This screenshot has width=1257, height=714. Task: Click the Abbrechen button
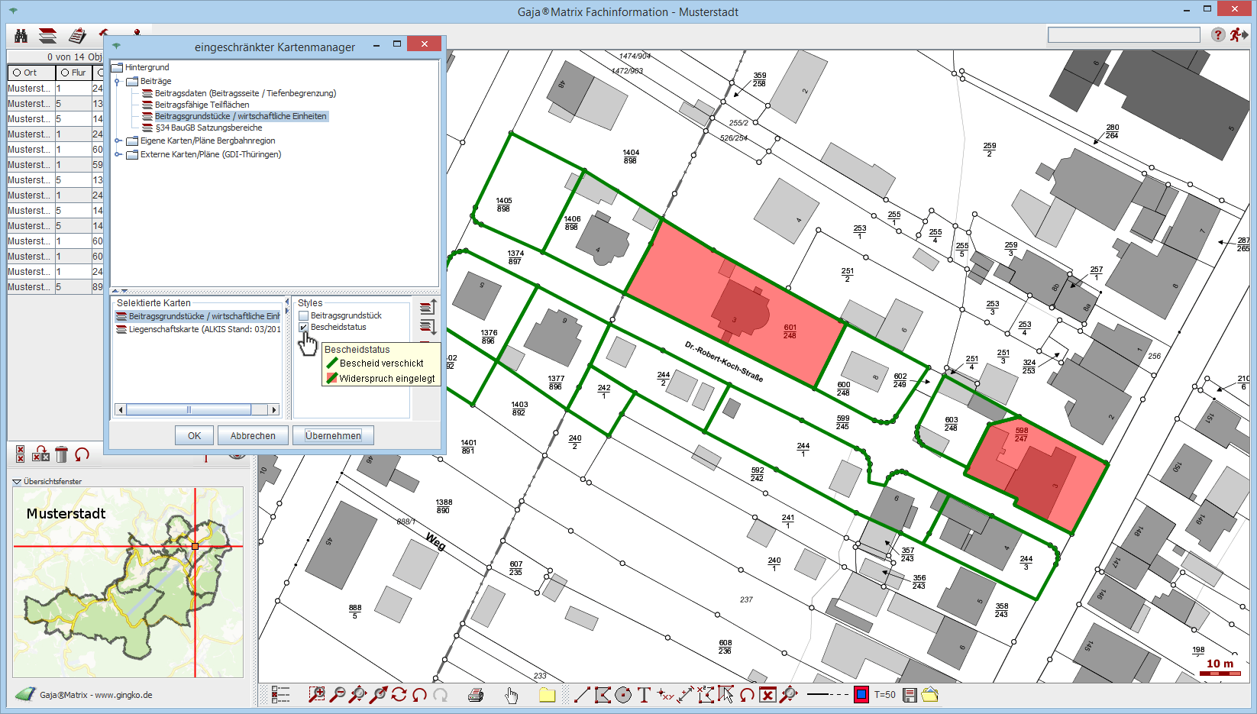point(253,435)
